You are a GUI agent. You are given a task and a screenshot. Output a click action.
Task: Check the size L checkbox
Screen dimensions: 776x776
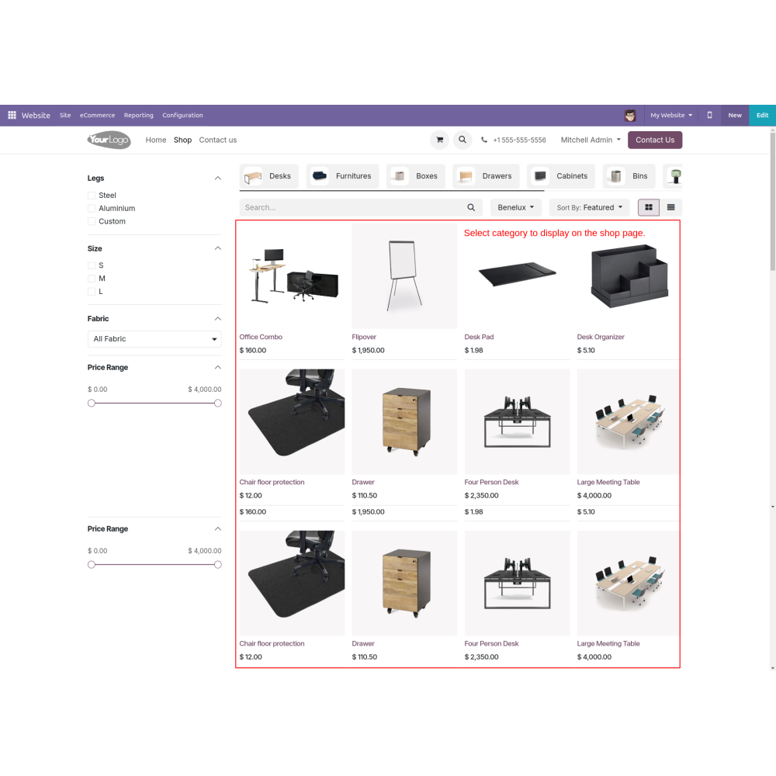click(x=92, y=292)
